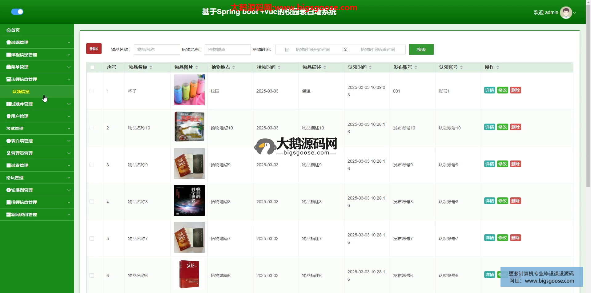Screen dimensions: 591x293
Task: Open the 认领信息 submenu item
Action: point(21,92)
